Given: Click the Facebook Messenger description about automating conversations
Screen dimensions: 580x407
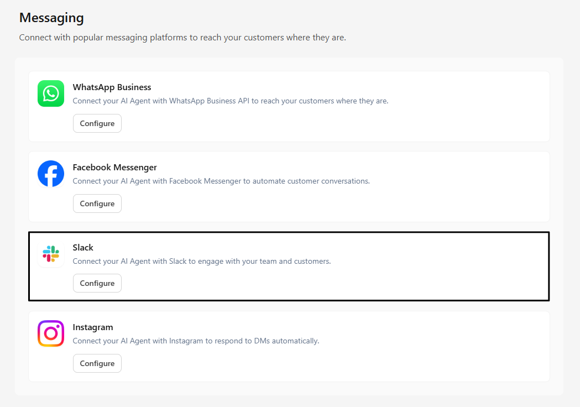Looking at the screenshot, I should tap(221, 181).
